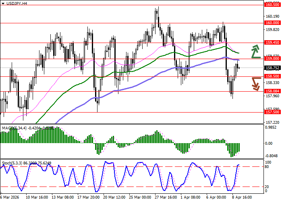Click the 160.000 price level label
Screen dimensions: 282x201
click(x=272, y=23)
